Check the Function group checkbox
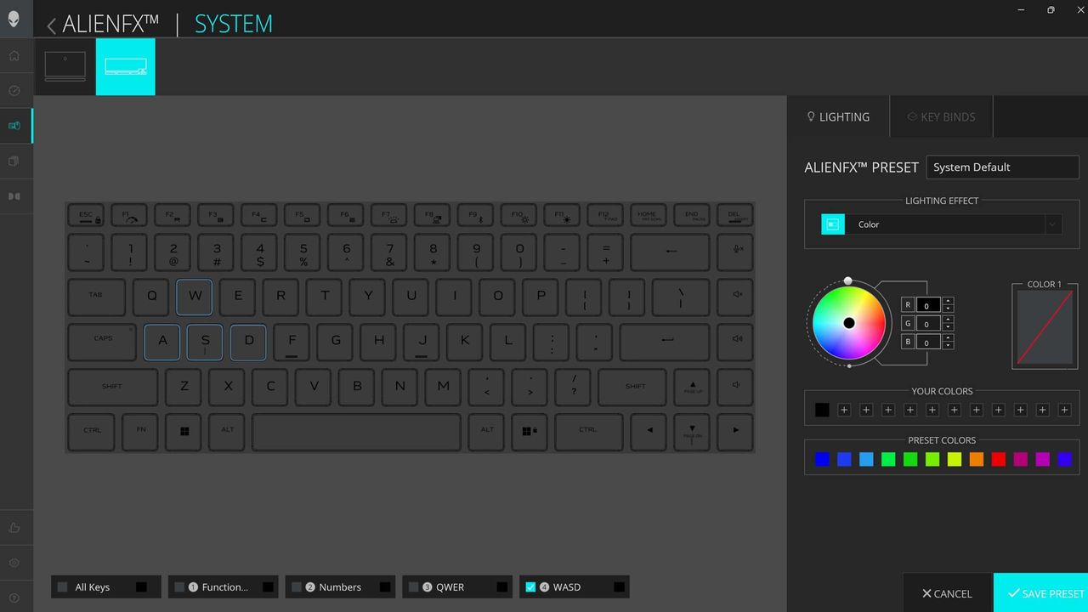Image resolution: width=1088 pixels, height=612 pixels. pyautogui.click(x=179, y=586)
